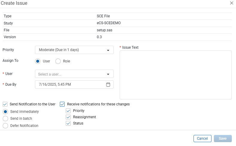Screen dimensions: 236x146
Task: Close the Create Issue dialog
Action: pos(232,3)
